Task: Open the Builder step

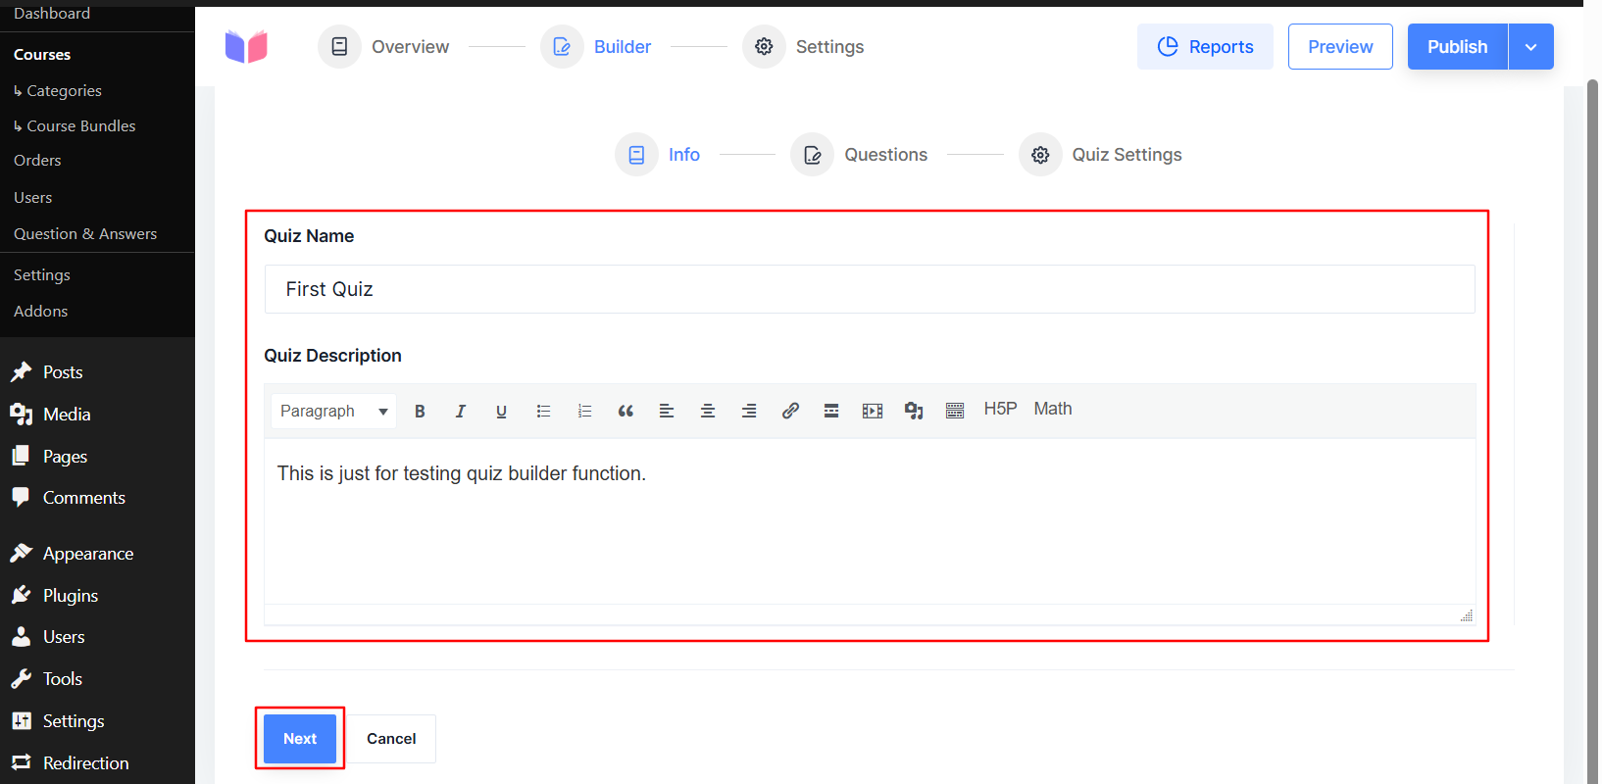Action: coord(596,47)
